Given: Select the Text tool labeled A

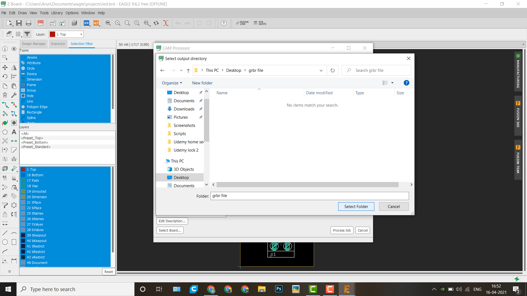Looking at the screenshot, I should click(x=14, y=132).
